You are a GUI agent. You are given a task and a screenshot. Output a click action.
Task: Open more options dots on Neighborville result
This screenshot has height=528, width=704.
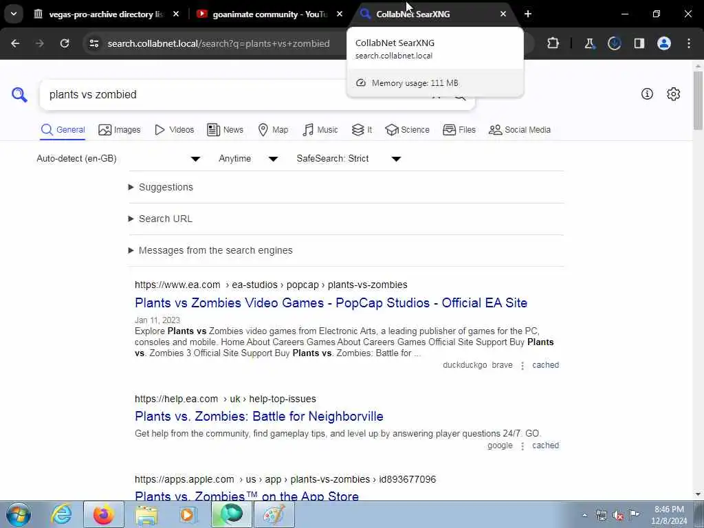pyautogui.click(x=522, y=445)
